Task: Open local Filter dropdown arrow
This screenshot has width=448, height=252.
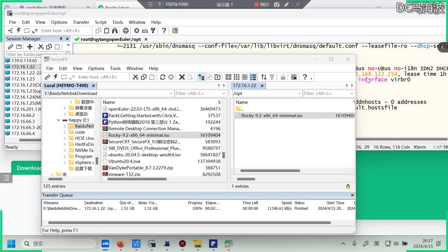Action: click(224, 93)
